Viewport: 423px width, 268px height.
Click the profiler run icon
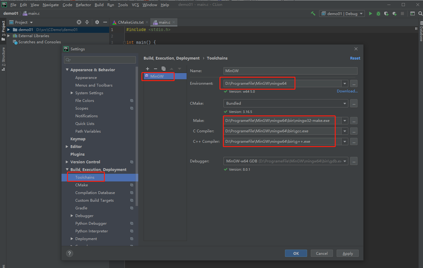pyautogui.click(x=394, y=14)
